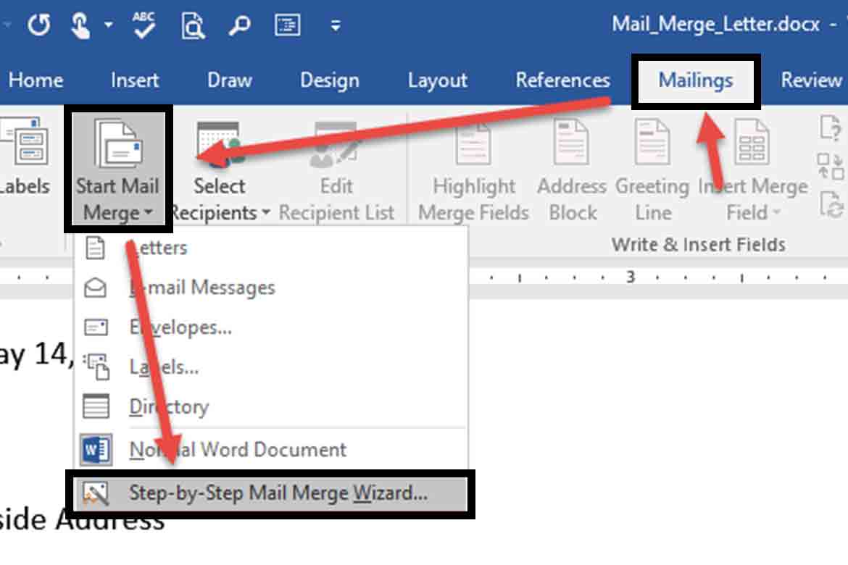The height and width of the screenshot is (565, 848).
Task: Choose Labels... in the dropdown menu
Action: pos(270,367)
